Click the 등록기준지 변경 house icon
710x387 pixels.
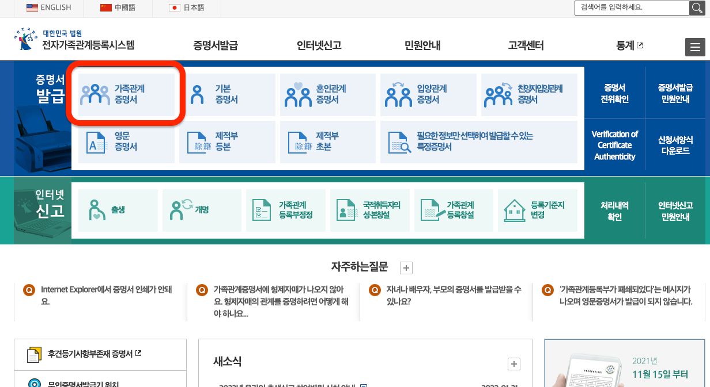pyautogui.click(x=515, y=210)
